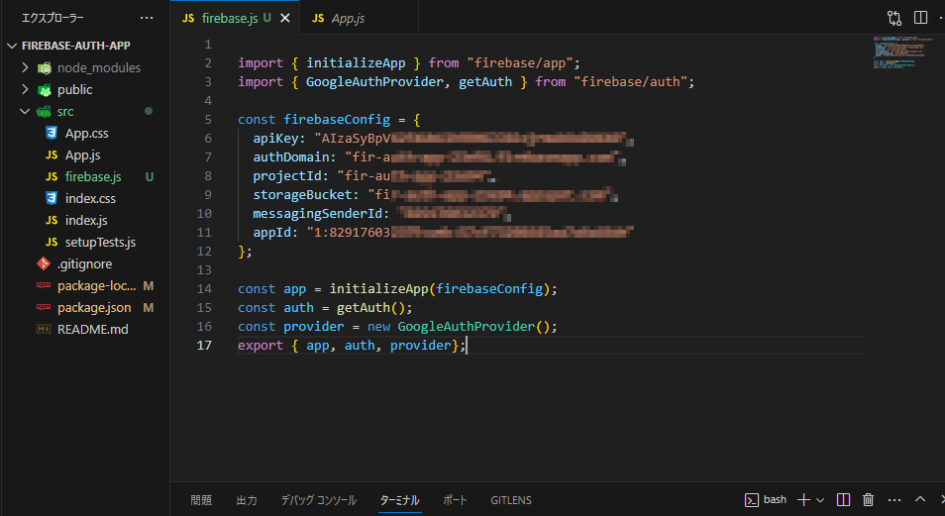Screen dimensions: 945x516
Task: Click the U status badge on firebase.js row
Action: click(149, 176)
